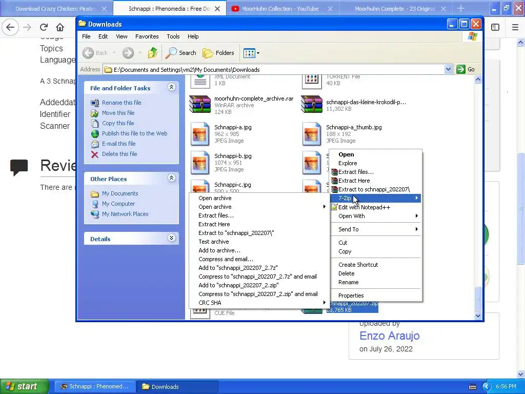Viewport: 525px width, 394px height.
Task: Expand the Details panel
Action: (171, 238)
